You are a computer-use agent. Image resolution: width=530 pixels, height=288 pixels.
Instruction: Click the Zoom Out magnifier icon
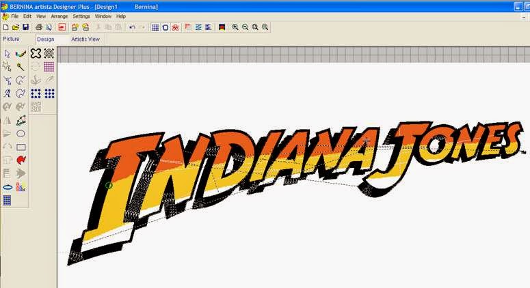click(x=245, y=27)
